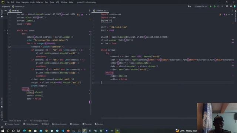
Task: Open the TODO tool window
Action: [x=45, y=124]
